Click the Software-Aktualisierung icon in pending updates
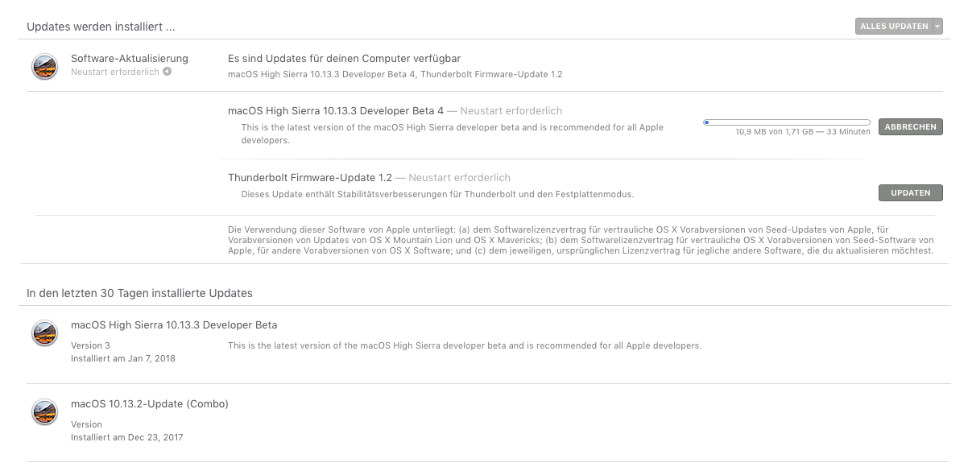The width and height of the screenshot is (968, 471). point(44,66)
